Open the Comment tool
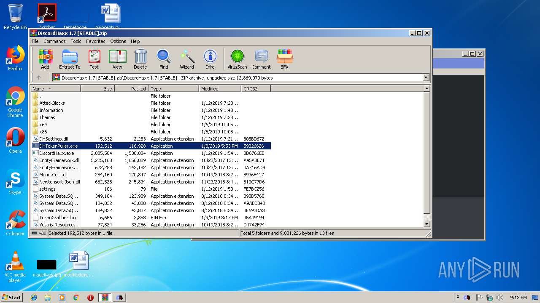 click(261, 59)
